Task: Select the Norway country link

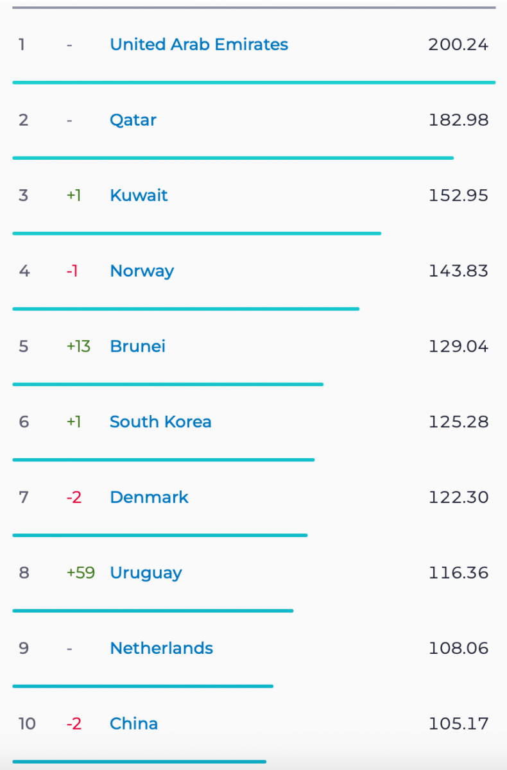Action: click(x=142, y=271)
